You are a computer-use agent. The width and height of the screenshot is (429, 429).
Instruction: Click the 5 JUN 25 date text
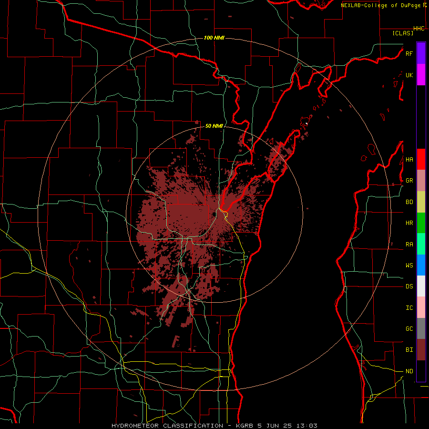click(x=275, y=426)
